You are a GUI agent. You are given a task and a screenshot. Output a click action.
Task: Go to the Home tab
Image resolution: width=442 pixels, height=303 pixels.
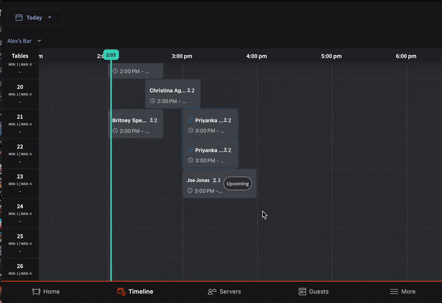click(x=46, y=291)
